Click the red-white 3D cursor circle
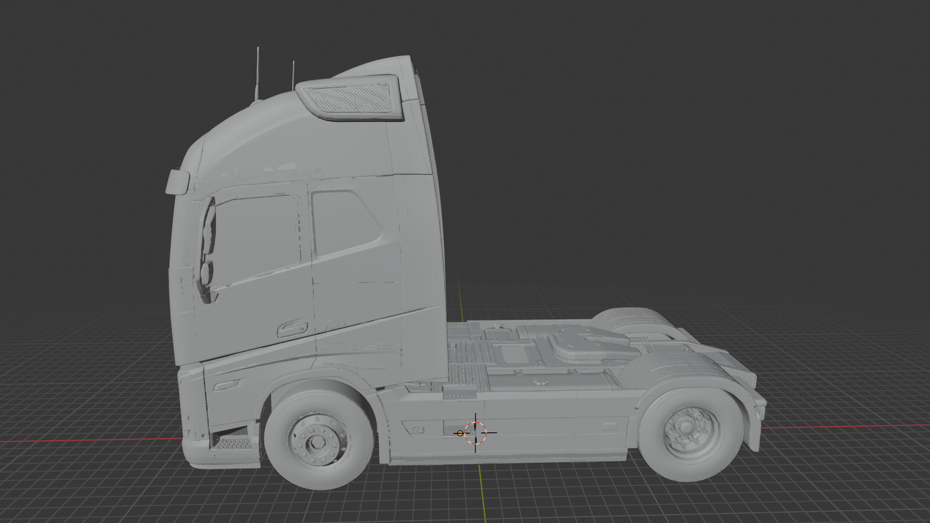Image resolution: width=930 pixels, height=523 pixels. (x=475, y=432)
